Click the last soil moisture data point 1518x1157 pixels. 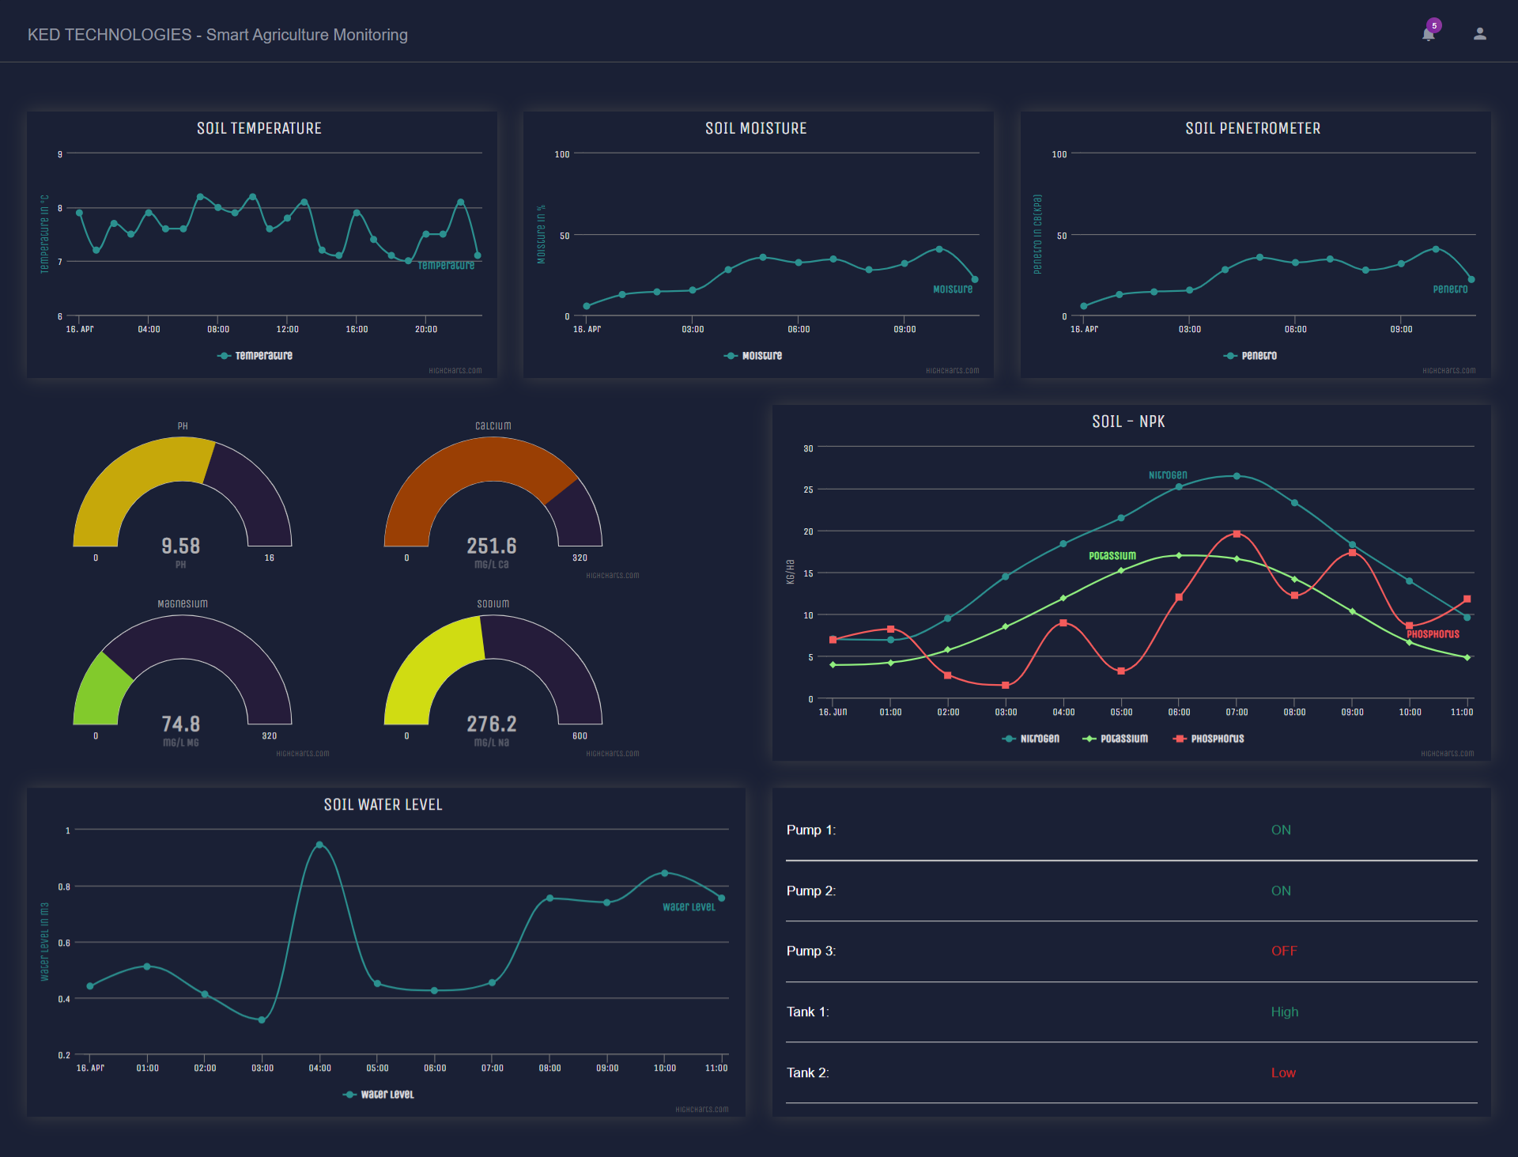(x=975, y=279)
